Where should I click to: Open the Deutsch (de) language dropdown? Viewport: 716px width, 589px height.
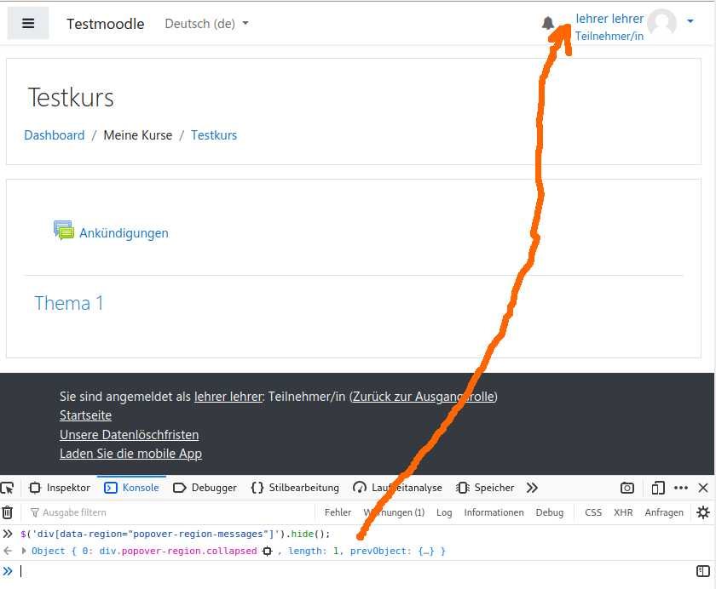[206, 24]
